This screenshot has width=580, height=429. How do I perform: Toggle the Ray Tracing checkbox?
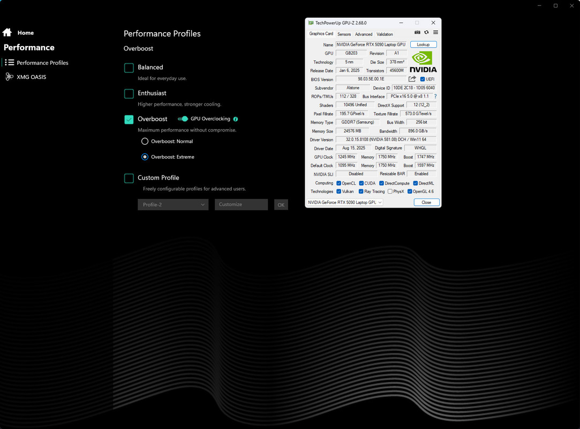coord(361,191)
